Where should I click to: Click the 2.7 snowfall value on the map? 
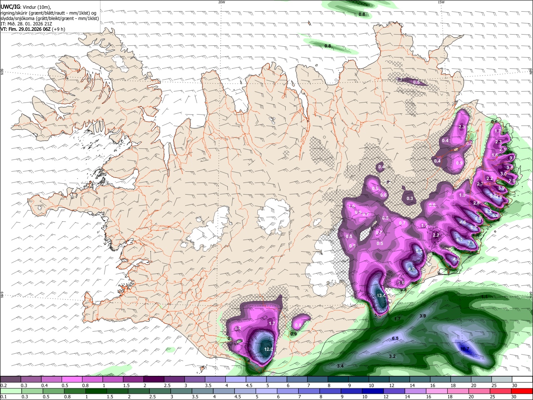(x=480, y=184)
